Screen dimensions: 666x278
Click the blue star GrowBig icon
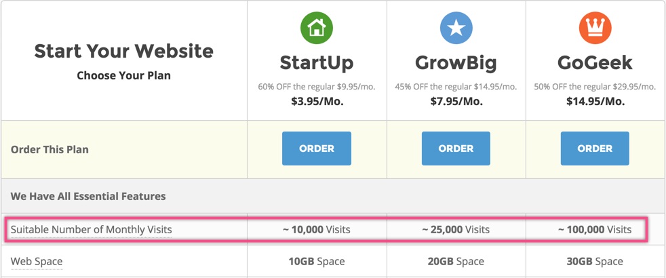coord(456,28)
